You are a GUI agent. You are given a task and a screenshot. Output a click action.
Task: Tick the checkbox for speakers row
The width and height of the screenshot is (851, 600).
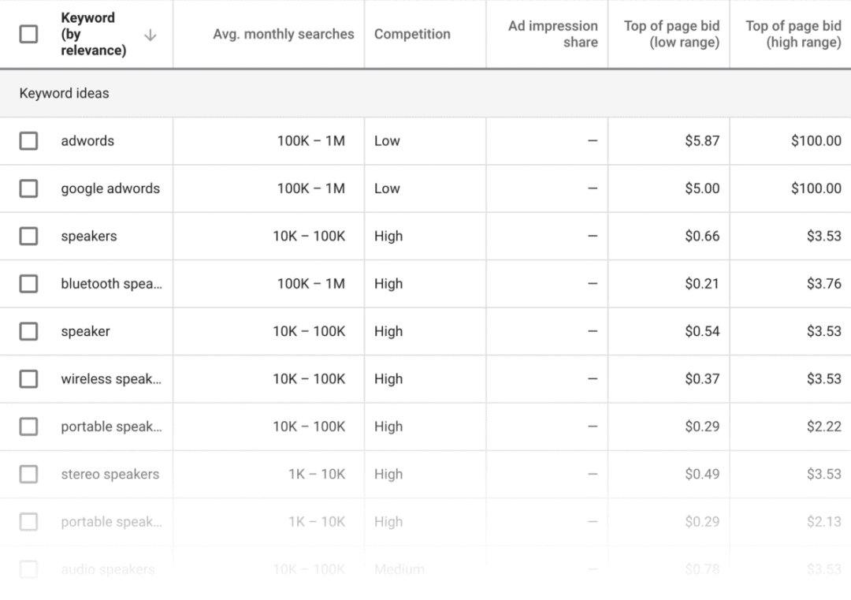28,237
